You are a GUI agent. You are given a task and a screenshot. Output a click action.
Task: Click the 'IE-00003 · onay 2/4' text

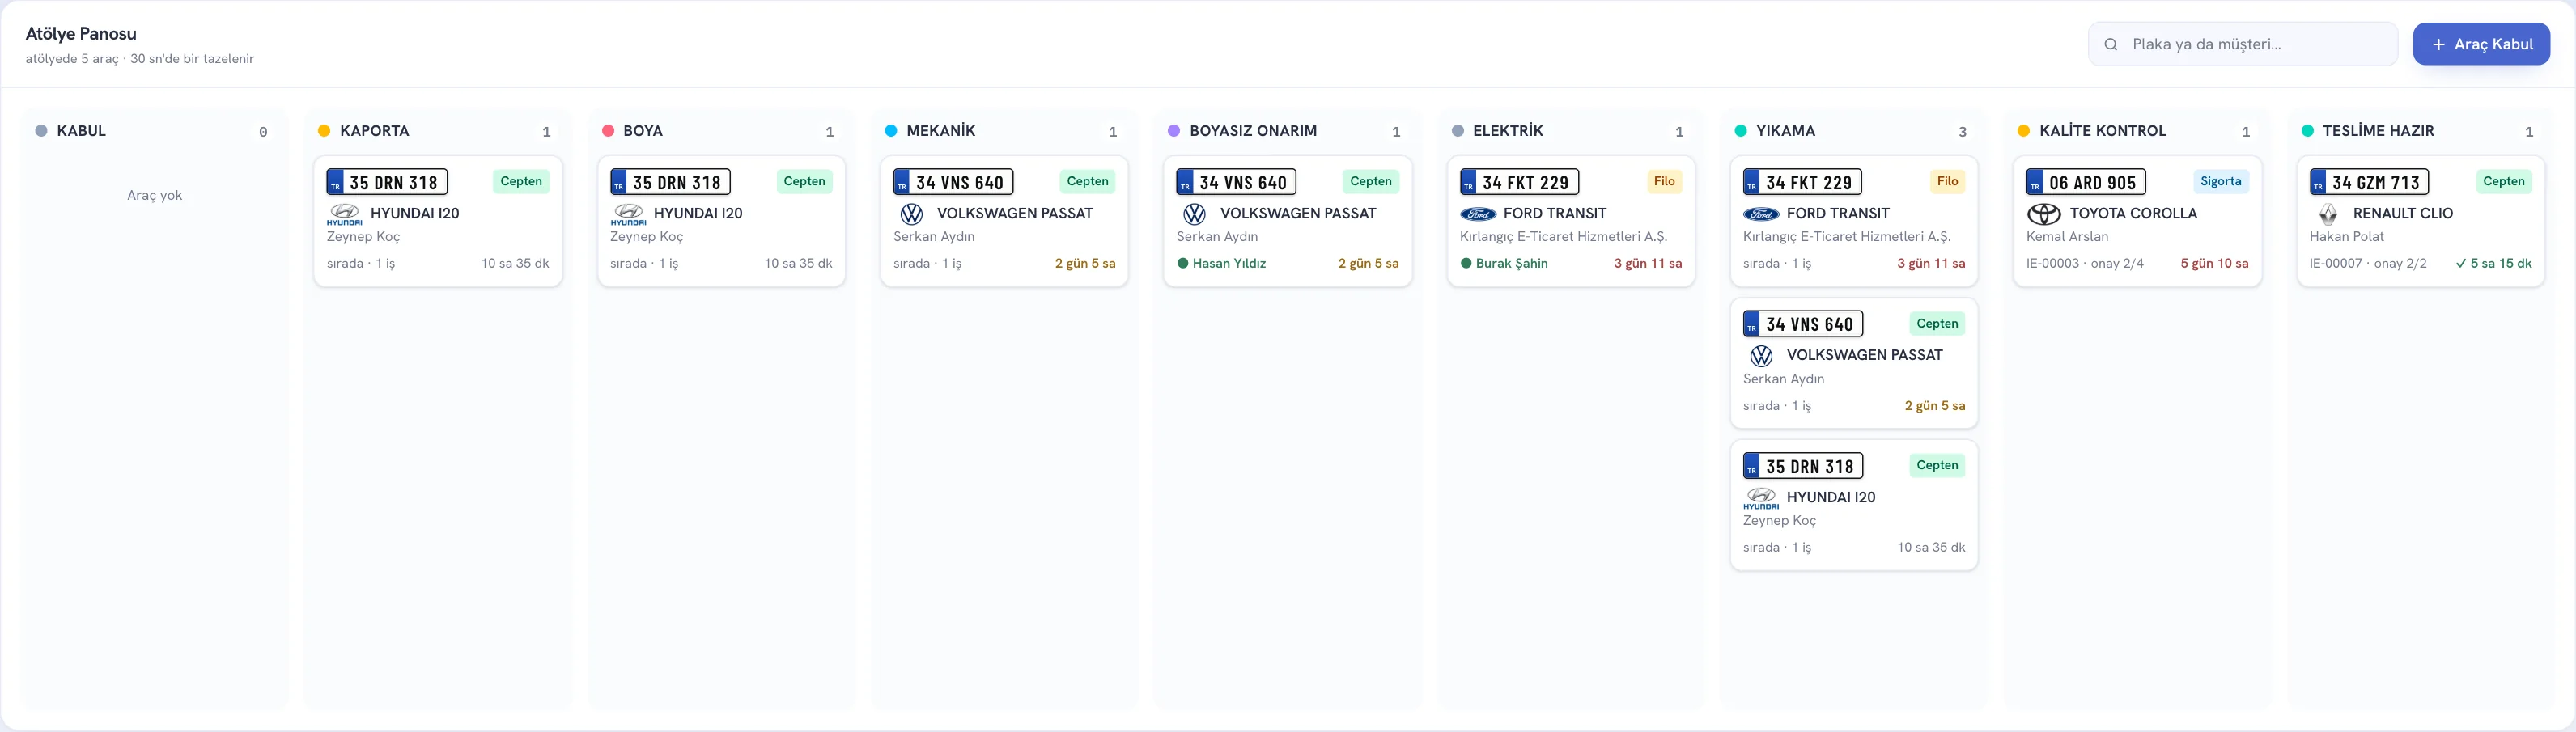coord(2085,264)
